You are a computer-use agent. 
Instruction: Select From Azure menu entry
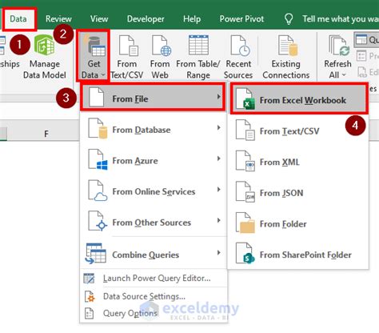pyautogui.click(x=154, y=161)
